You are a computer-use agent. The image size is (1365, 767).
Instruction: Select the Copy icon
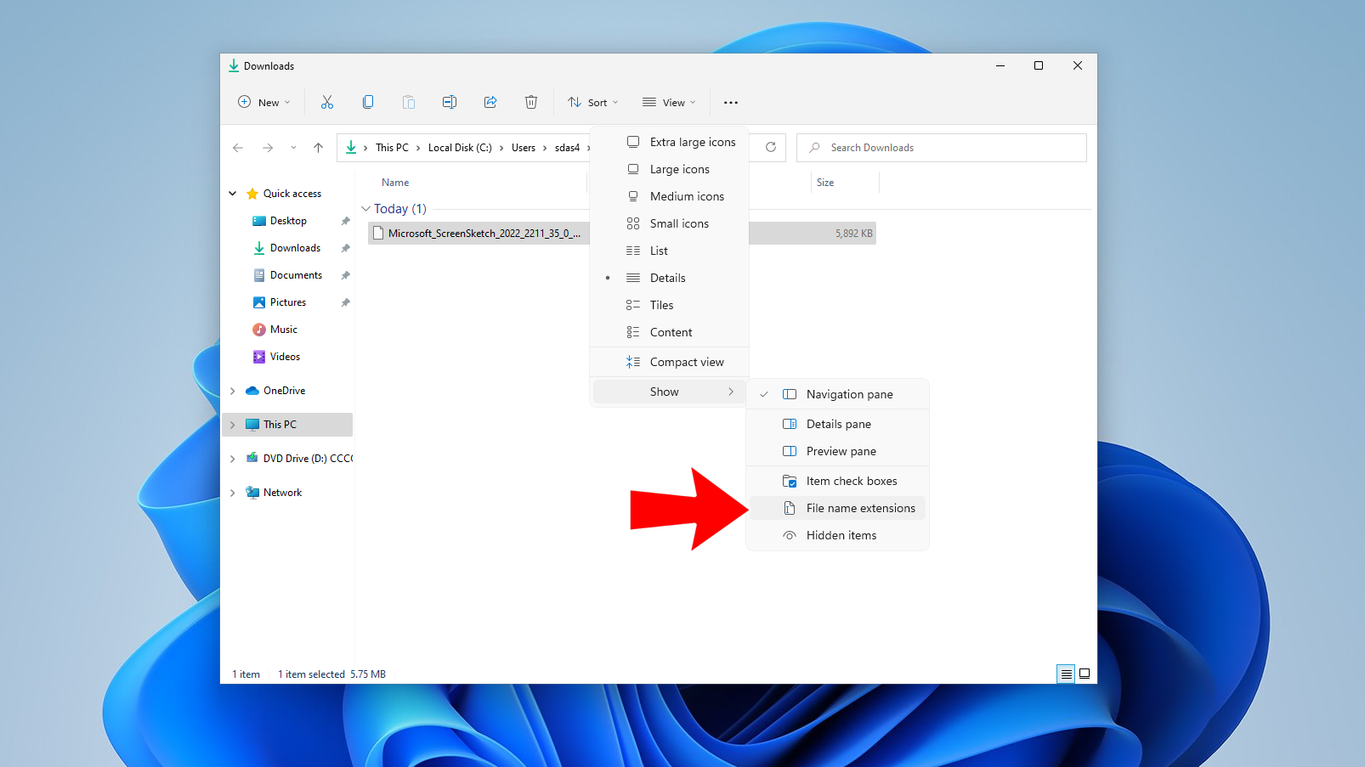pyautogui.click(x=368, y=102)
